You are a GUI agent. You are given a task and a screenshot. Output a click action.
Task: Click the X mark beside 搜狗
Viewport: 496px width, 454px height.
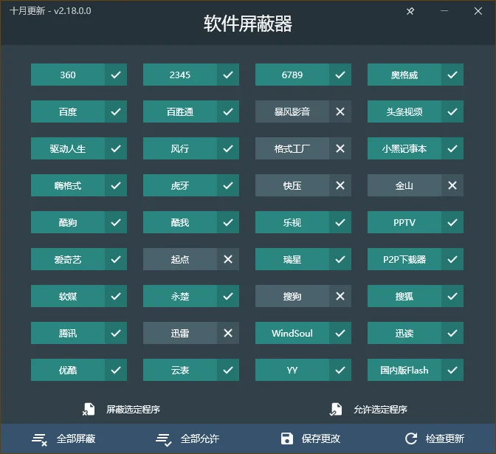(340, 296)
